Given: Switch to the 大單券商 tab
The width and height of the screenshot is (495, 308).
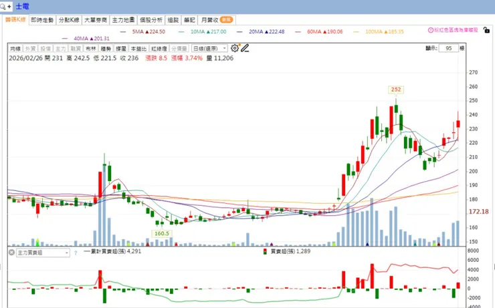Looking at the screenshot, I should pos(96,20).
